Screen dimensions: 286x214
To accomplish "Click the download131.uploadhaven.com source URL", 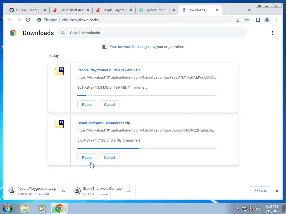I will click(x=146, y=77).
